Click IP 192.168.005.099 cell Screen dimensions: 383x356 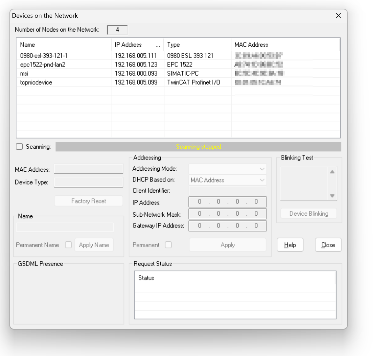click(136, 83)
